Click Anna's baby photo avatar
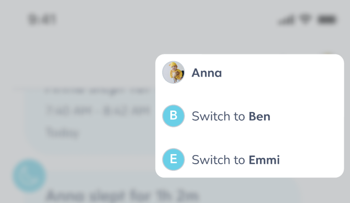 tap(173, 73)
